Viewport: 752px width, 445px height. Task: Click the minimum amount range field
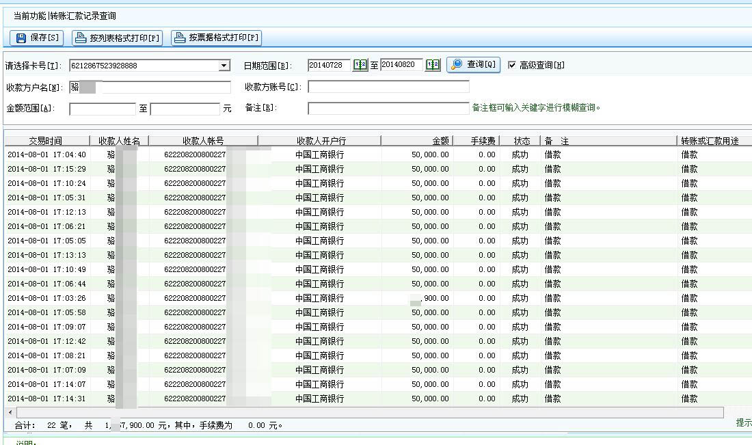click(x=103, y=109)
